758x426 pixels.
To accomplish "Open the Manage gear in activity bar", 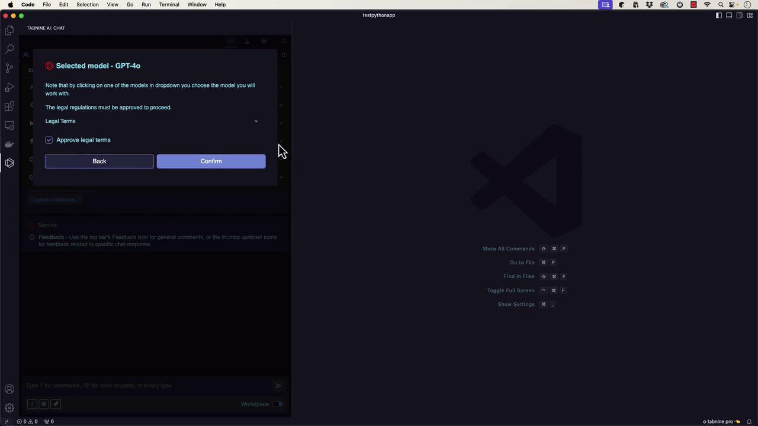I will tap(9, 408).
